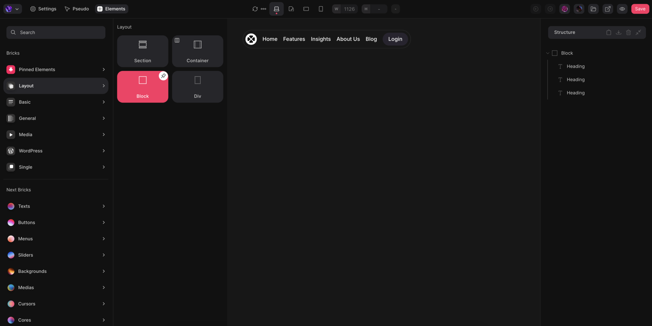Click the Structure panel download icon
Image resolution: width=652 pixels, height=326 pixels.
tap(619, 32)
